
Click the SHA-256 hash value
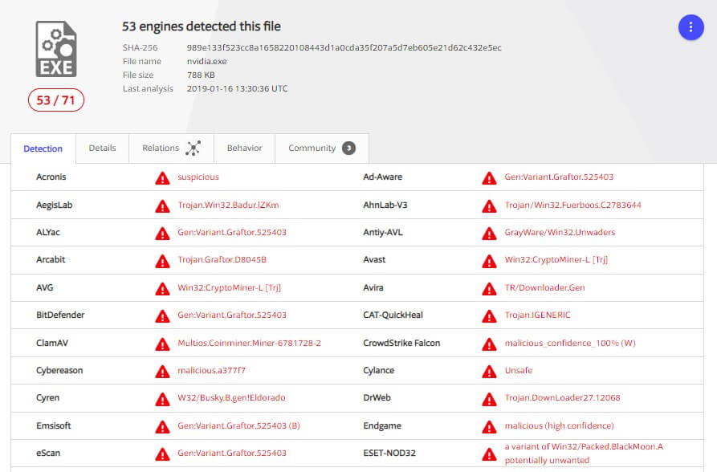coord(344,47)
